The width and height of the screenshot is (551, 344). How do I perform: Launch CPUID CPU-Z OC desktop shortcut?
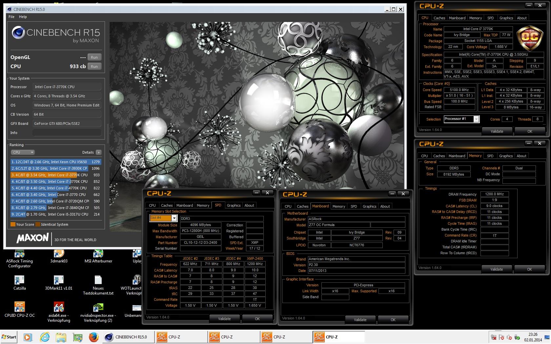click(x=19, y=310)
